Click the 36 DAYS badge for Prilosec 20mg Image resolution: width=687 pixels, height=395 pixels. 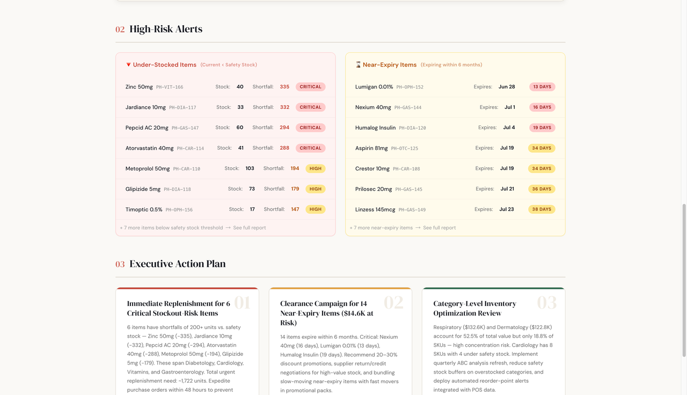[x=542, y=189]
